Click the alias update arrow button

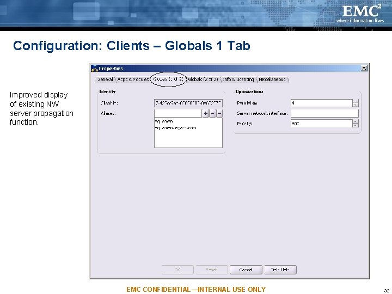click(212, 113)
